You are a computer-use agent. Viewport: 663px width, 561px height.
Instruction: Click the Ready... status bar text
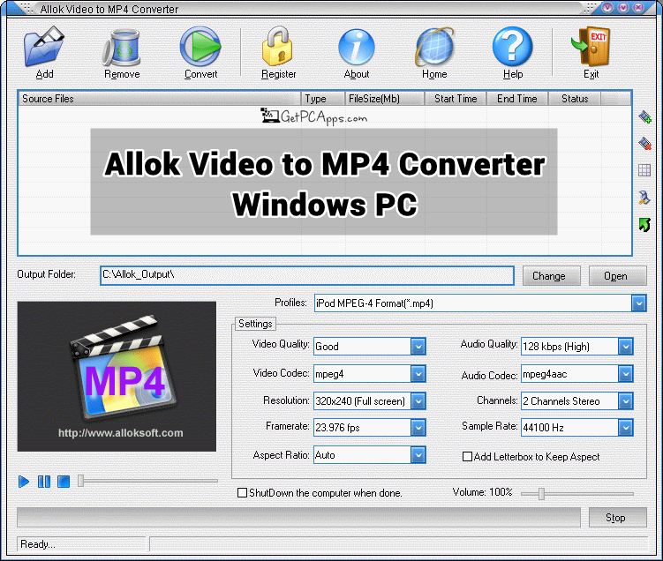coord(38,544)
